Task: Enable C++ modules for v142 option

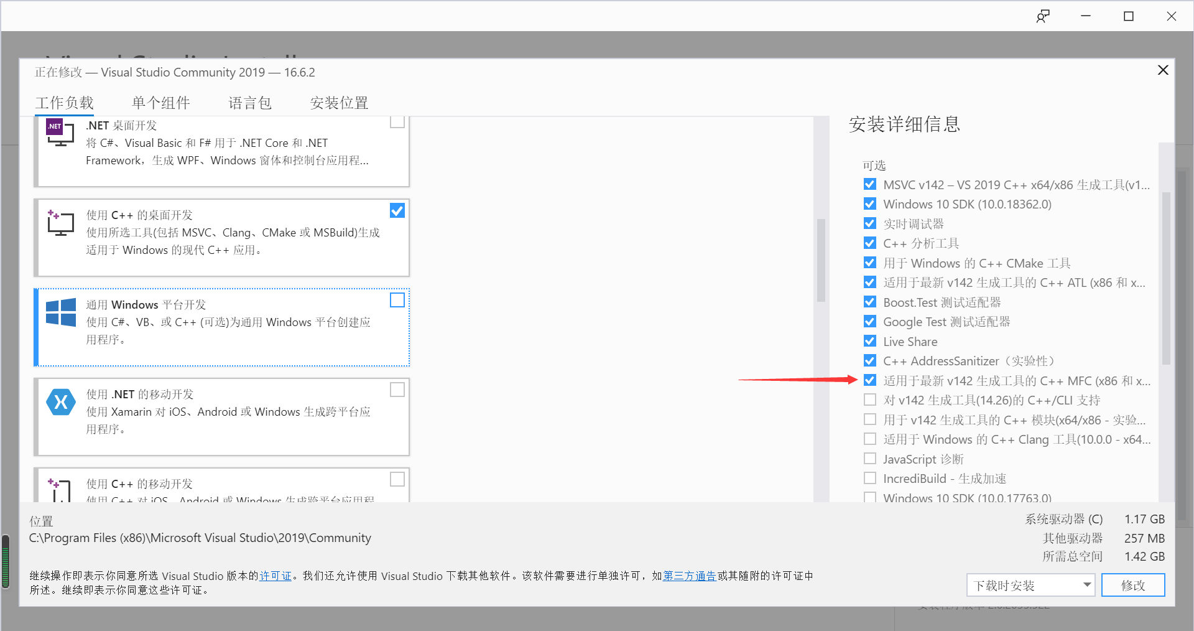Action: [870, 419]
